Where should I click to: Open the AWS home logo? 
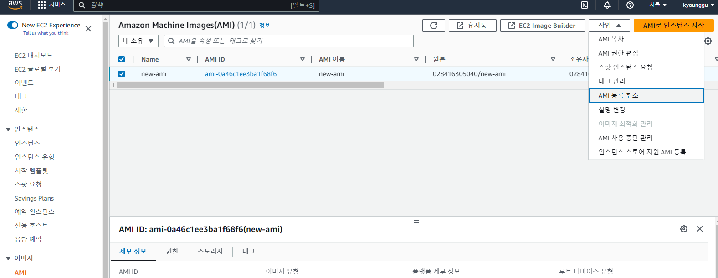(x=15, y=5)
